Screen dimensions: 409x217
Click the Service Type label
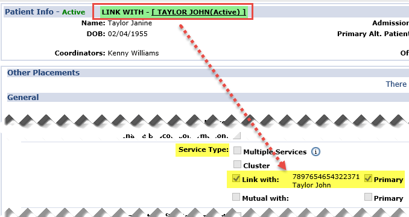(x=203, y=149)
